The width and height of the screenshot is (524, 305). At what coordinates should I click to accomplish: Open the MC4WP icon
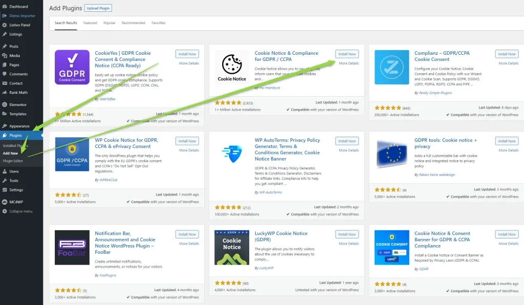coord(4,202)
